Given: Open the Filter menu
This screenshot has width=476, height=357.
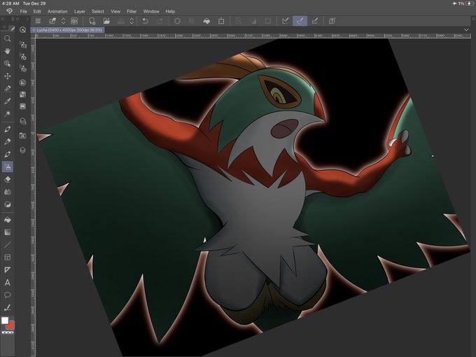Looking at the screenshot, I should (132, 11).
